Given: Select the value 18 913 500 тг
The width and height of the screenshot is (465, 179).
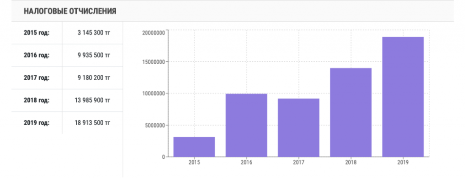Looking at the screenshot, I should click(x=92, y=123).
